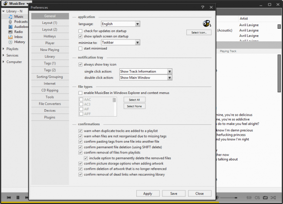The width and height of the screenshot is (283, 204).
Task: Open the Player preferences tab
Action: click(50, 43)
